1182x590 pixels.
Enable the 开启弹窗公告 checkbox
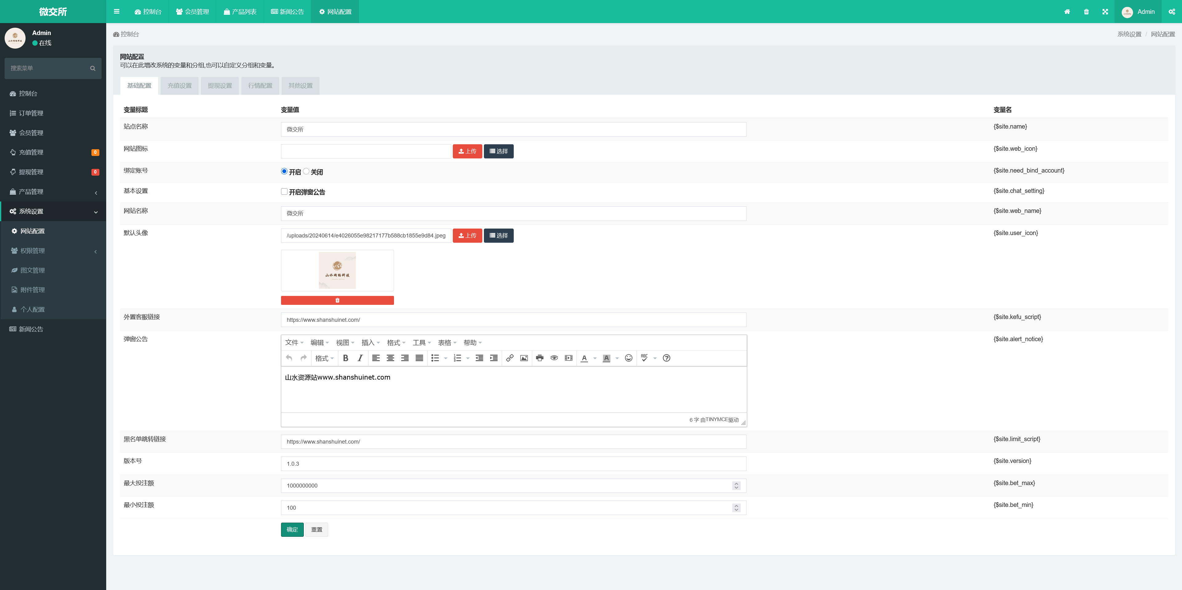[x=284, y=192]
